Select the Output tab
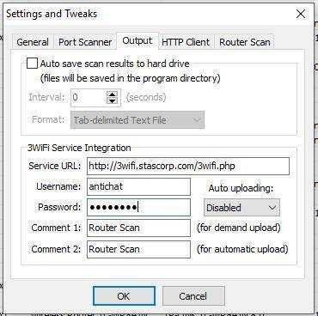Screen dimensions: 318x316 pos(138,40)
